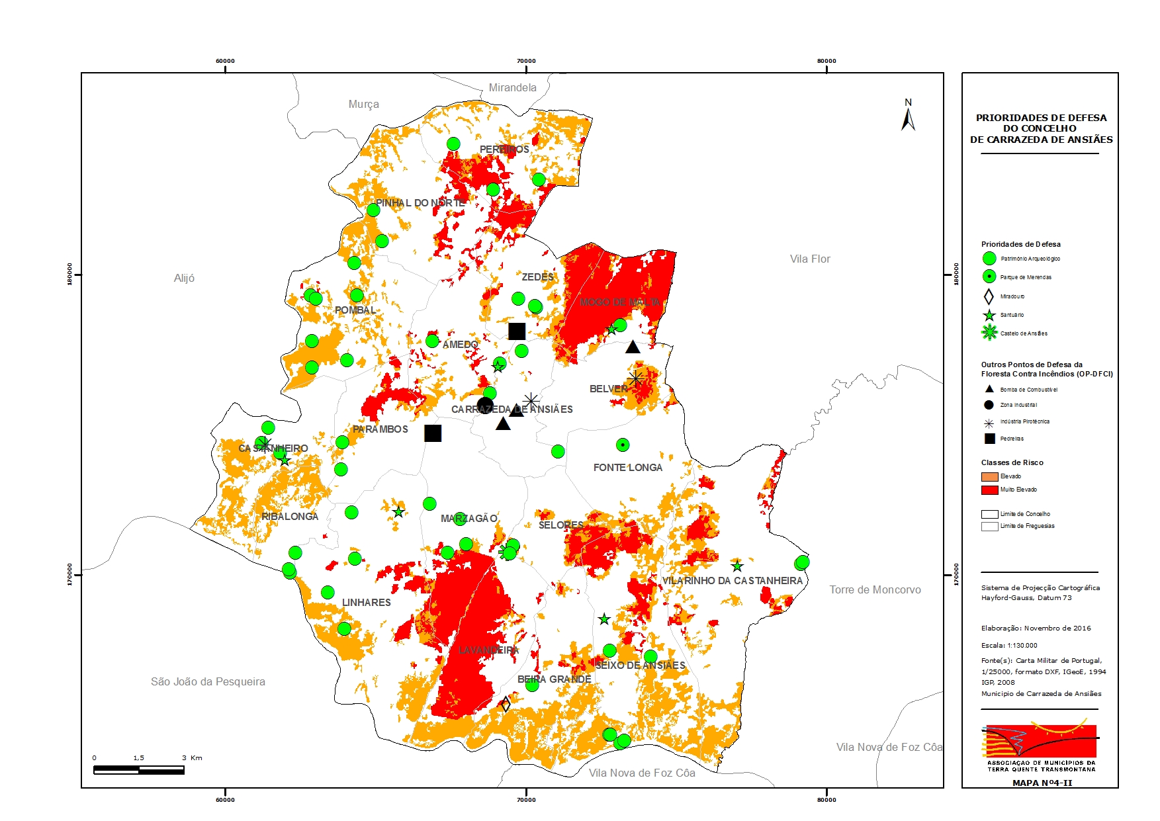This screenshot has height=821, width=1160.
Task: Click the north arrow compass symbol
Action: pos(908,115)
